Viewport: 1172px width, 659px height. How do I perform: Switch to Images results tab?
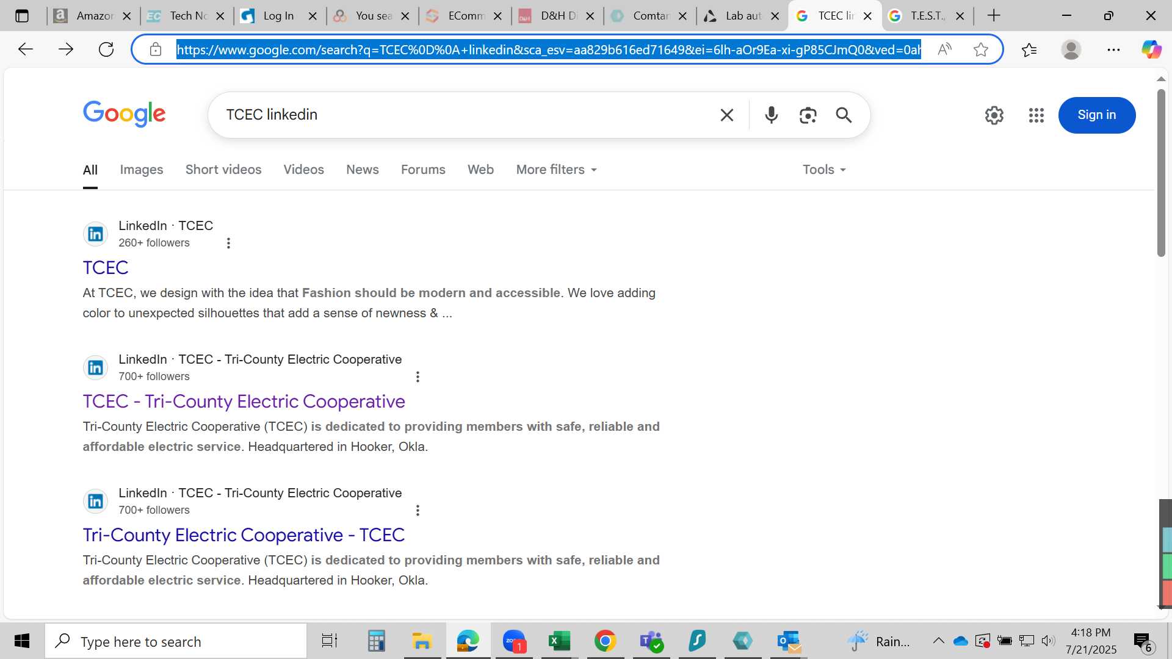tap(141, 170)
